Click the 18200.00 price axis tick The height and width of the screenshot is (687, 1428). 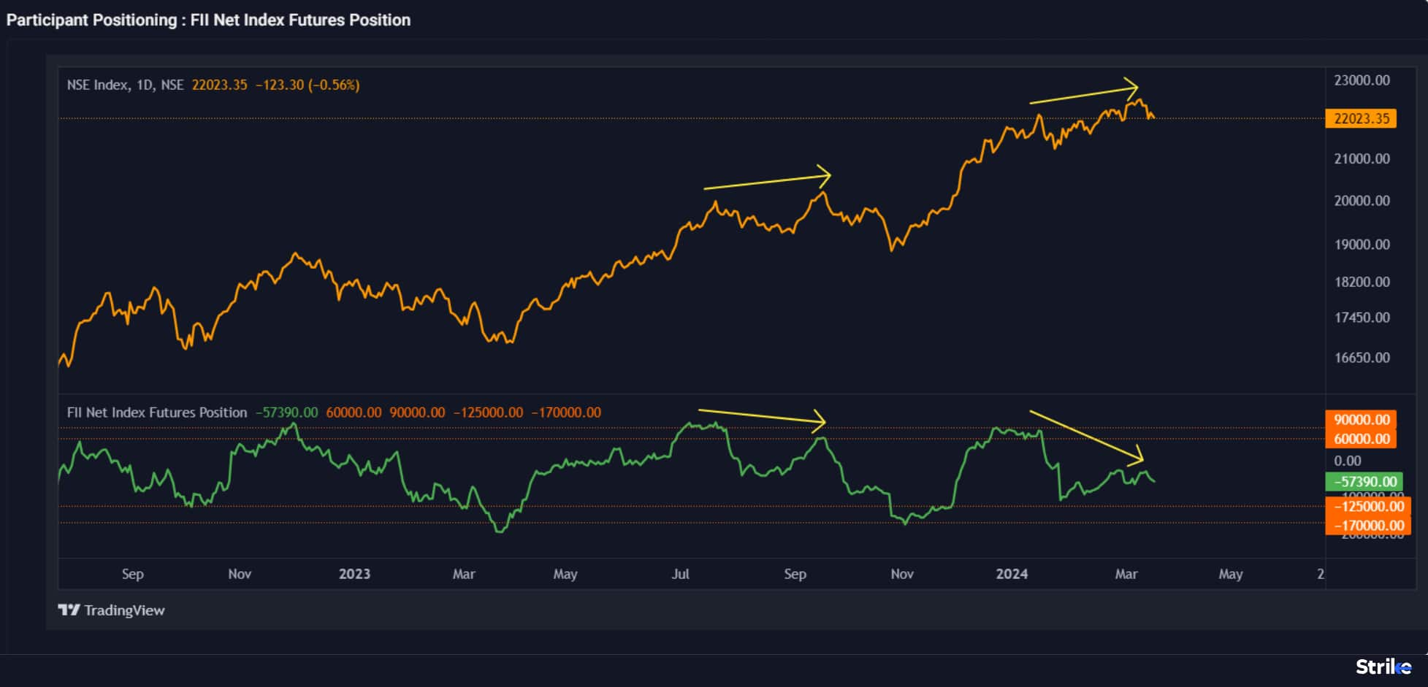pyautogui.click(x=1362, y=282)
